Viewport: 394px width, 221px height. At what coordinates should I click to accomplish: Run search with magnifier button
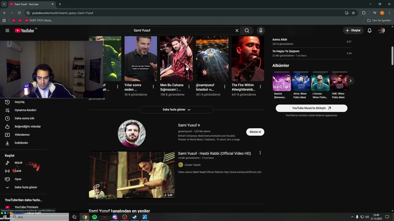click(247, 30)
